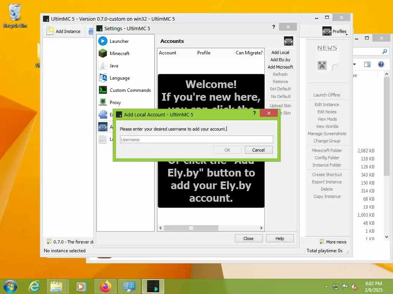Click the Can Migrate? column header
Viewport: 393px width, 294px height.
coord(249,53)
